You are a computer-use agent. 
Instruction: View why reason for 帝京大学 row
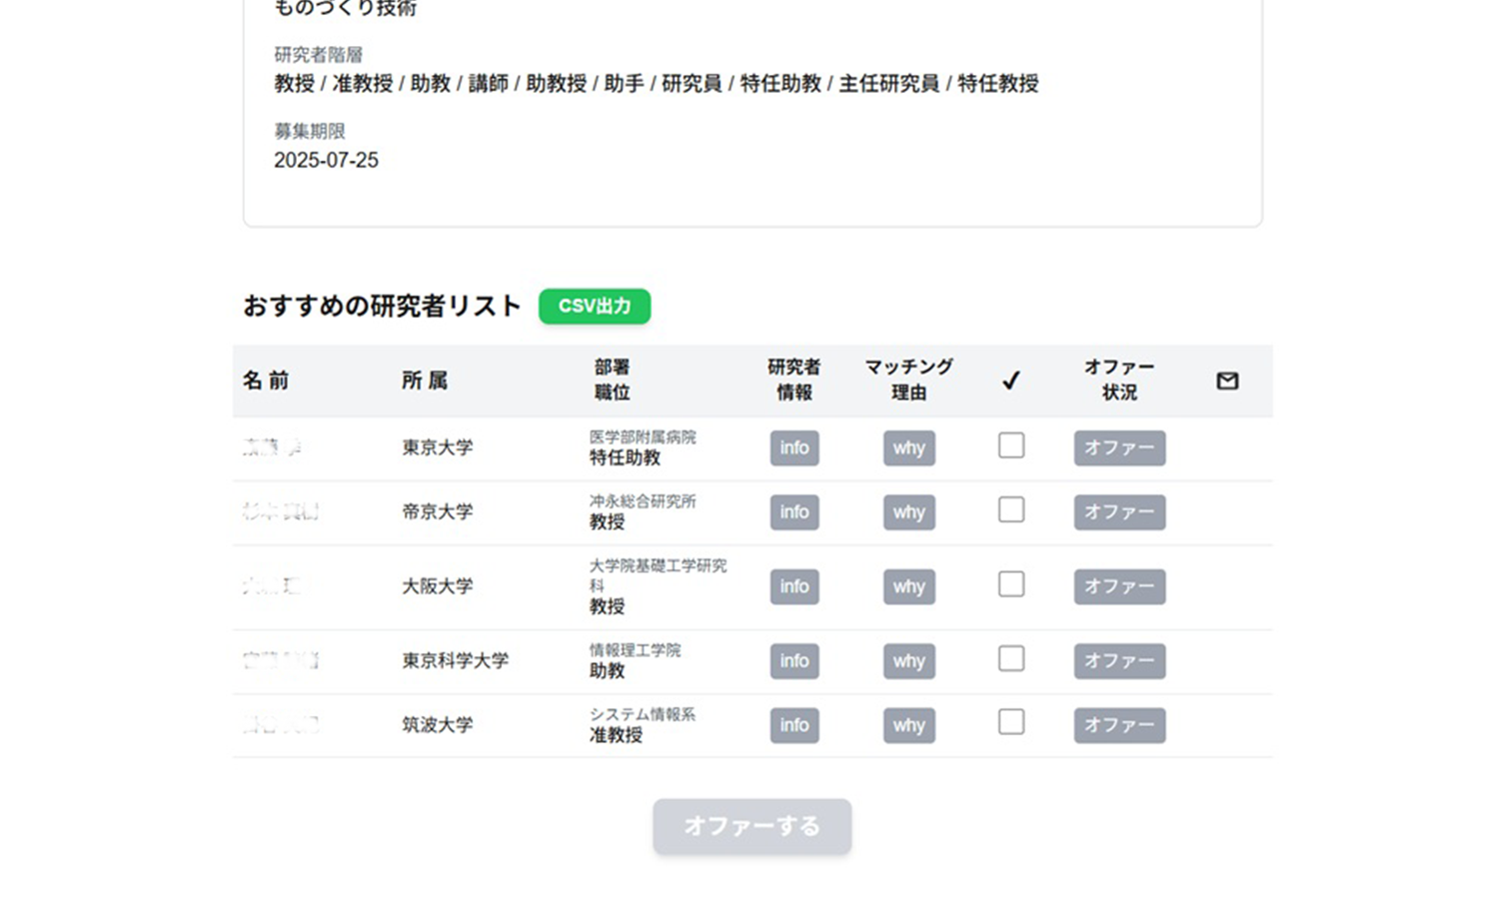point(908,512)
